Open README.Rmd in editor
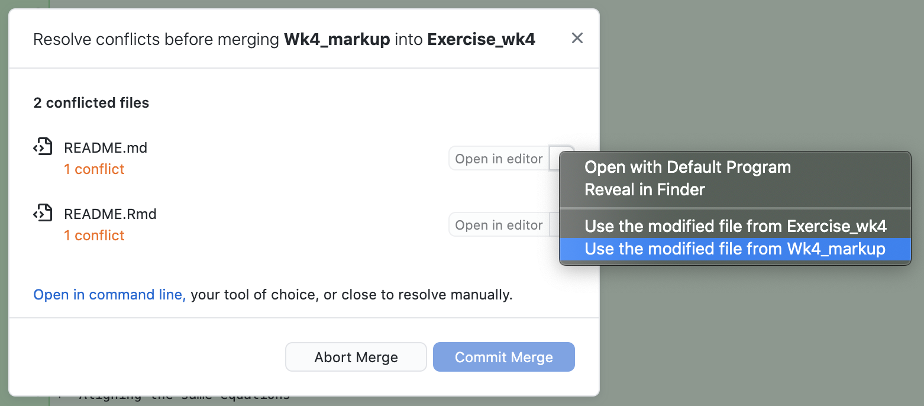924x406 pixels. pyautogui.click(x=499, y=225)
